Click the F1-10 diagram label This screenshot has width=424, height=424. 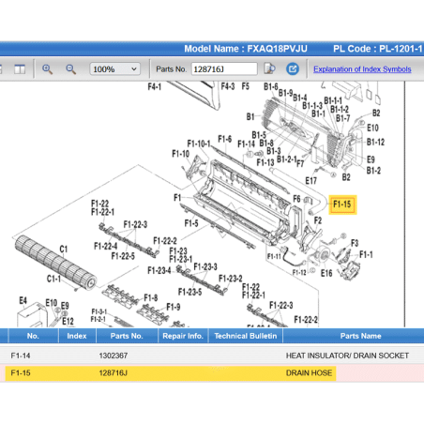pyautogui.click(x=181, y=154)
